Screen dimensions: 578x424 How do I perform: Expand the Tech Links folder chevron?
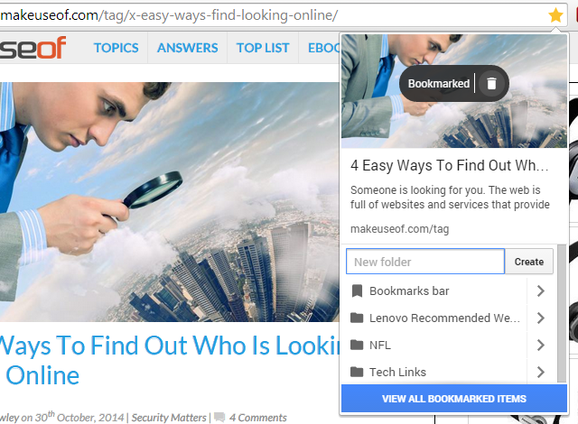tap(540, 372)
